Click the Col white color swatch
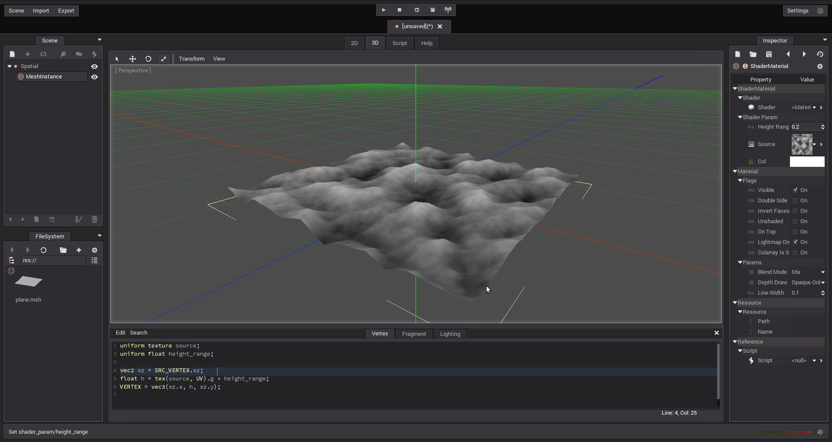This screenshot has height=442, width=832. [x=807, y=162]
